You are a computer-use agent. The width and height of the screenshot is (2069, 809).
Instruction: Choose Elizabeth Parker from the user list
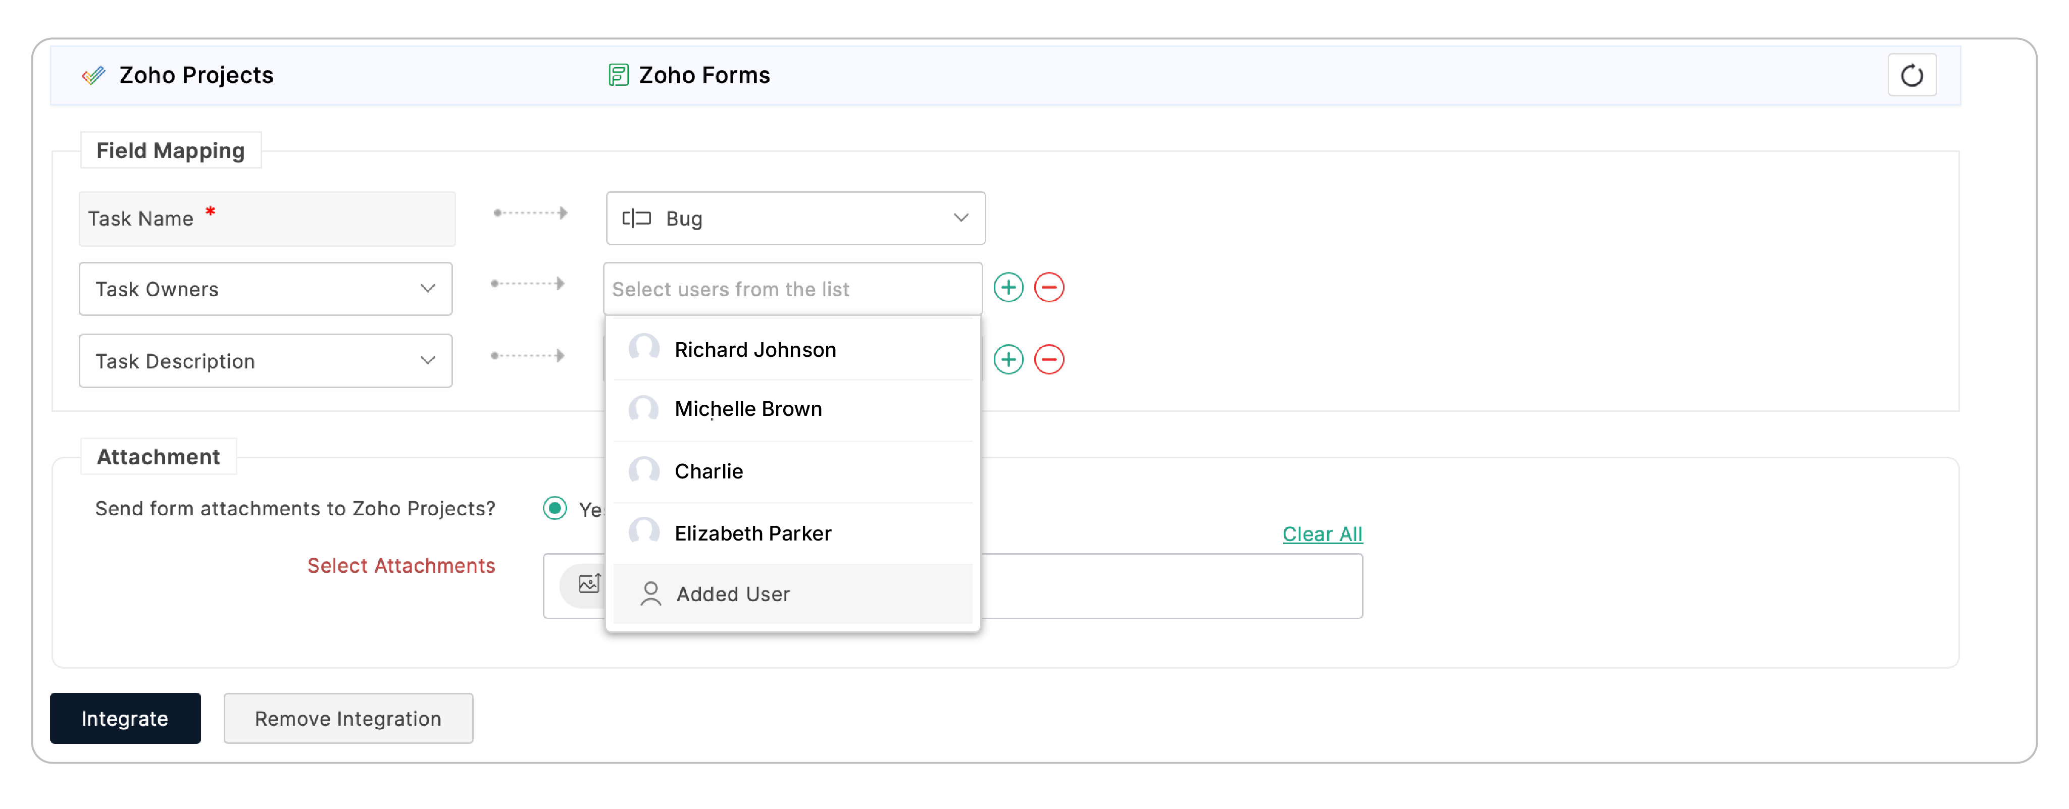752,534
